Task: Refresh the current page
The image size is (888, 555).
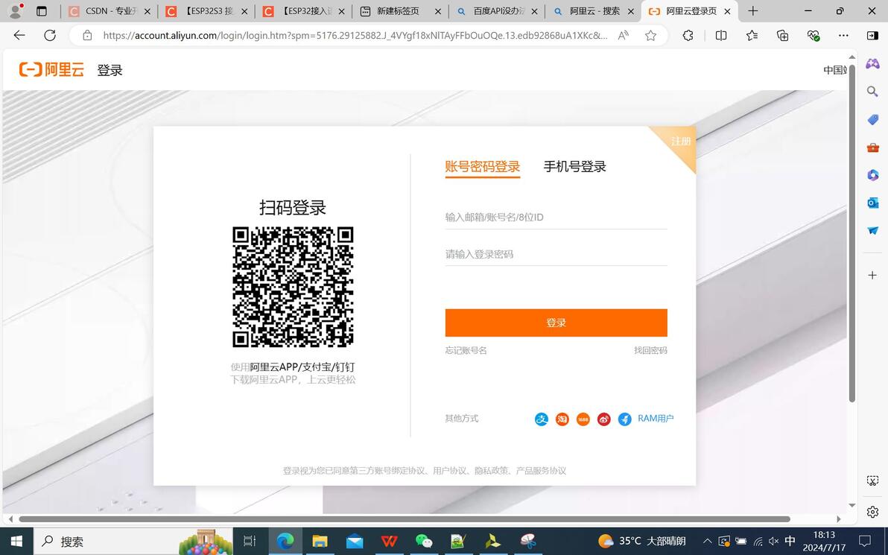Action: (x=50, y=35)
